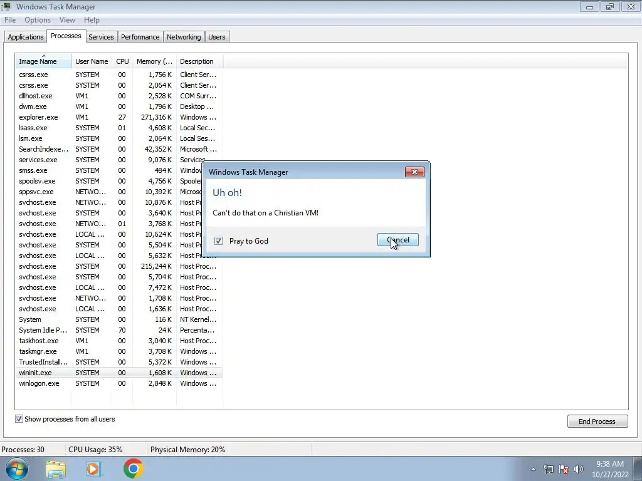Viewport: 642px width, 481px height.
Task: Open the Performance tab
Action: (140, 37)
